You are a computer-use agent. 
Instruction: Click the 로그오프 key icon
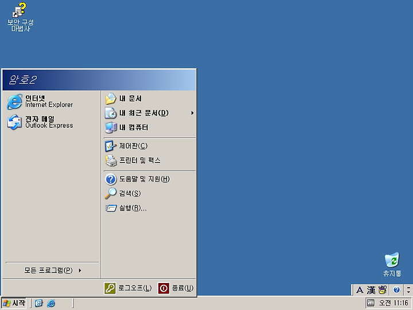[x=110, y=288]
